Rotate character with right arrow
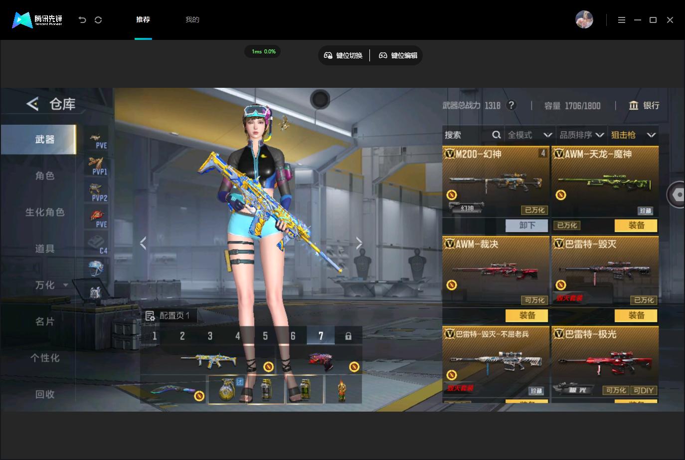This screenshot has height=460, width=685. (359, 243)
